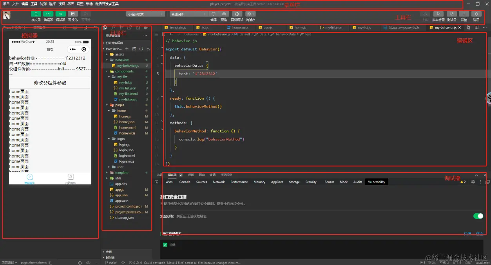
Task: Uncheck the 全选 checkbox
Action: 165,245
